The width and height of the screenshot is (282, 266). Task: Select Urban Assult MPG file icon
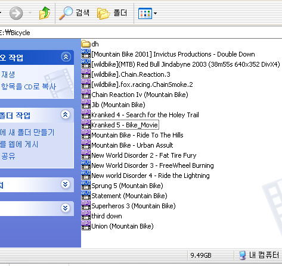click(86, 145)
